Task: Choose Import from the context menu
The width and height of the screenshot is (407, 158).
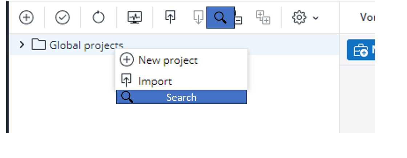Action: click(155, 81)
